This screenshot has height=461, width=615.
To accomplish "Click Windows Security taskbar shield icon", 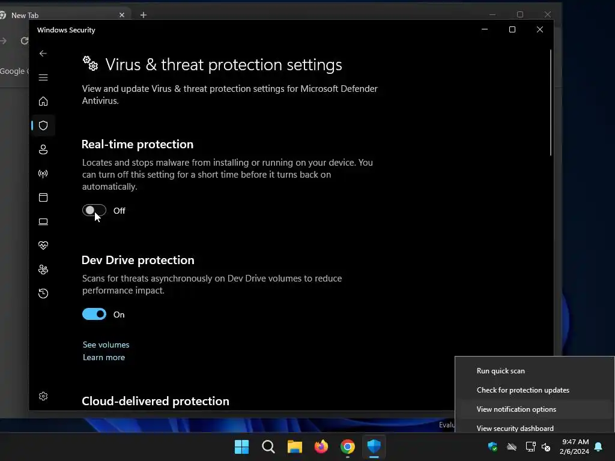I will (374, 447).
